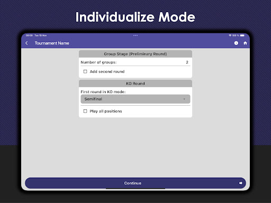Open the Semifinal KO round dropdown
The image size is (271, 203).
(135, 99)
